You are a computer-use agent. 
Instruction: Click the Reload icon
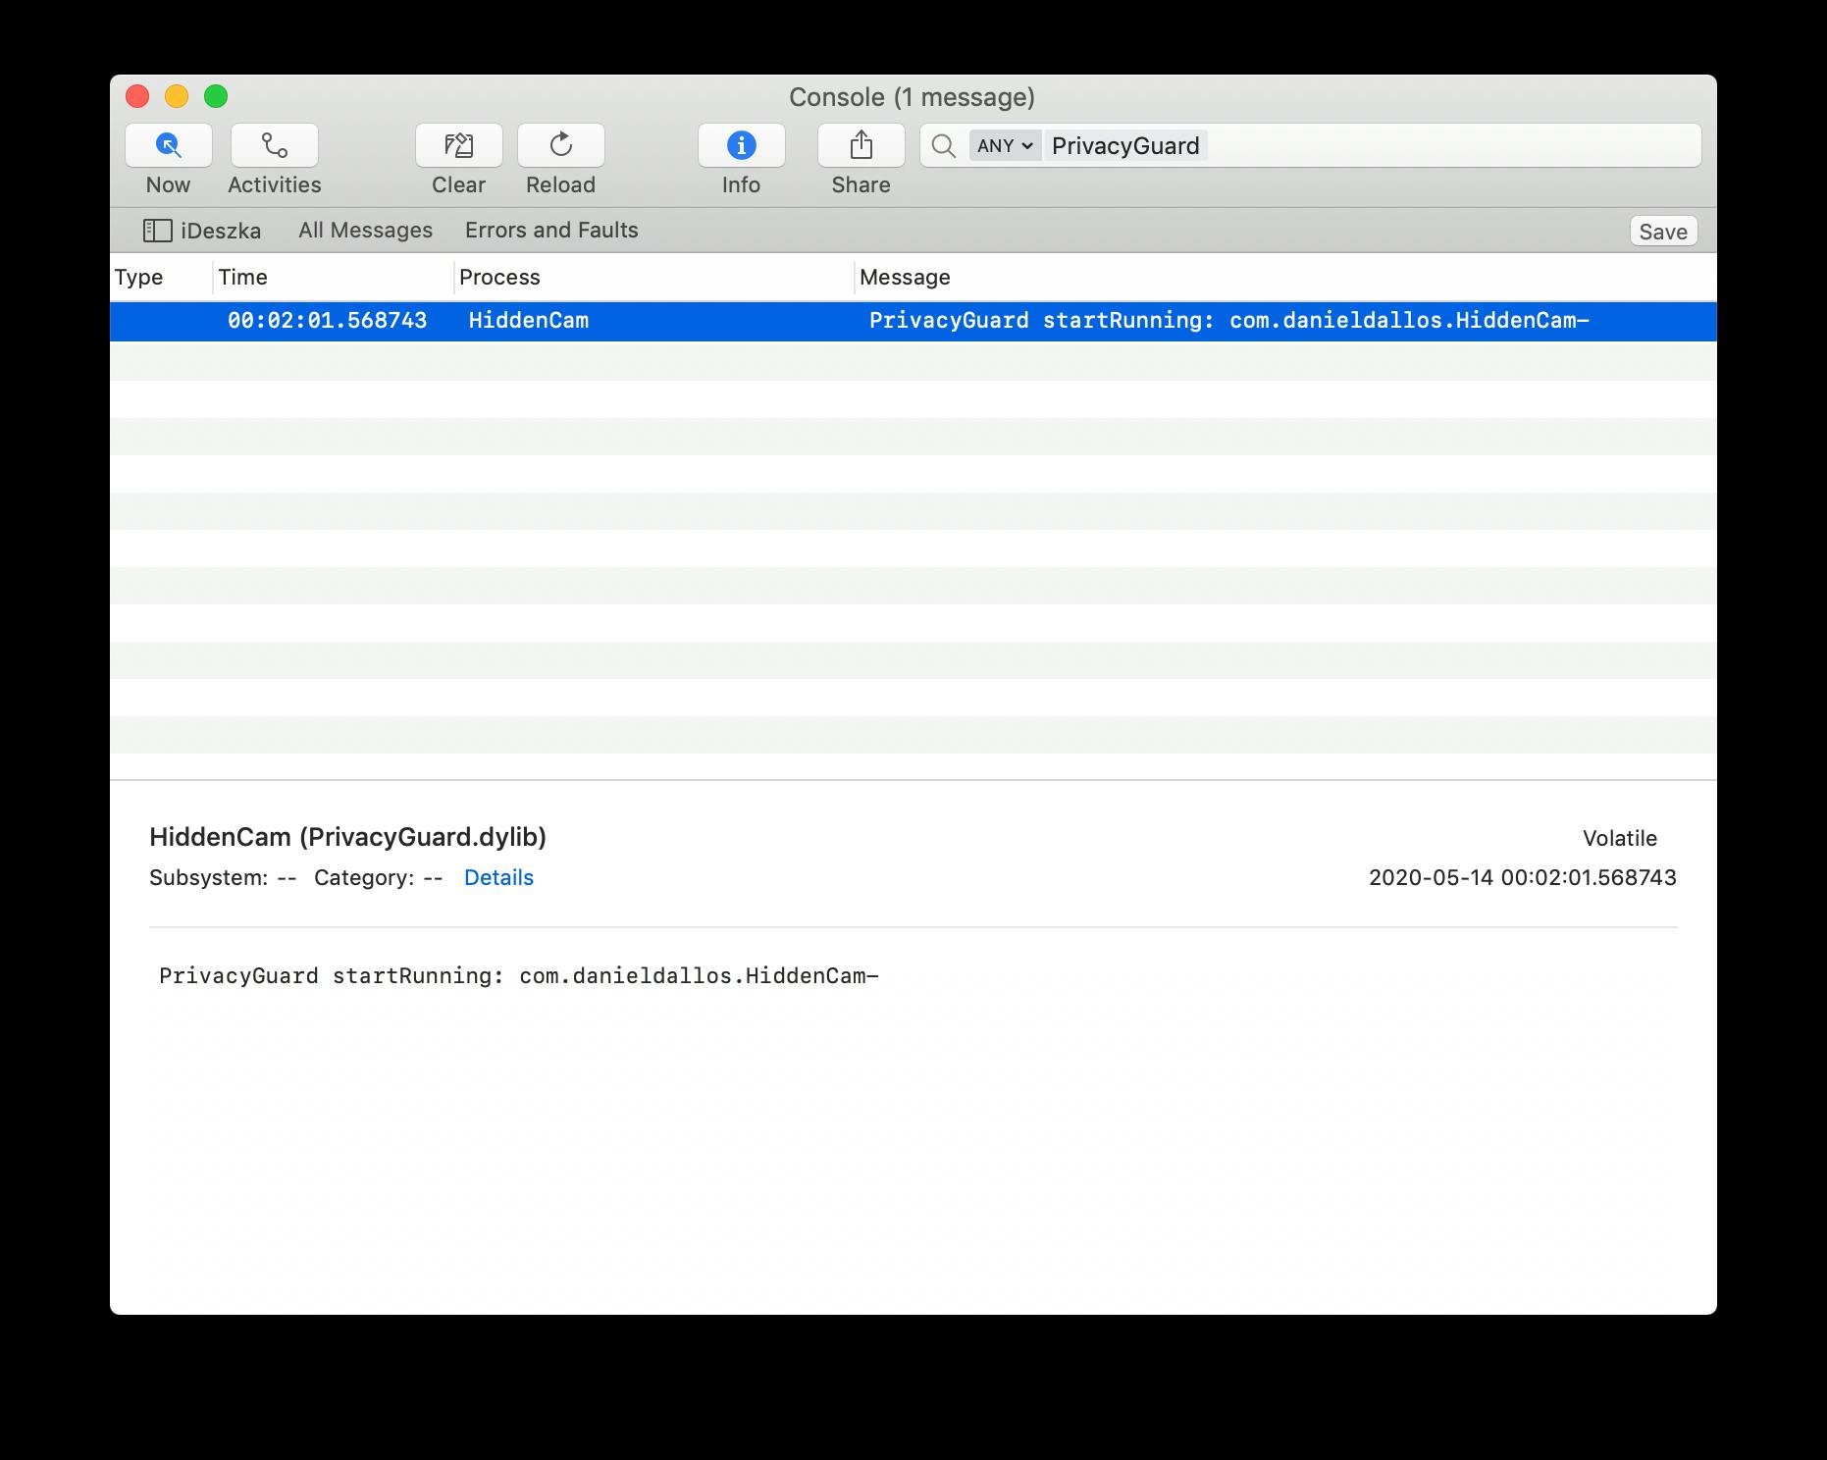(x=560, y=146)
